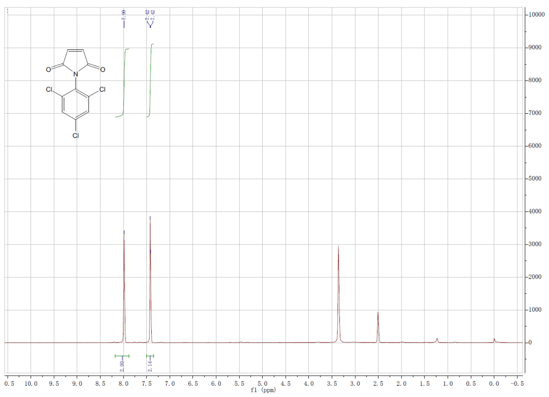Click the trichlorophenyl benzene ring in structure
The height and width of the screenshot is (397, 549).
pyautogui.click(x=76, y=105)
